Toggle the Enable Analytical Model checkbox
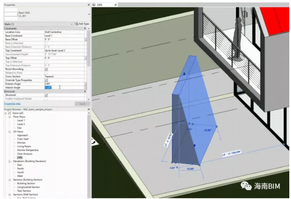The height and width of the screenshot is (199, 291). [46, 99]
